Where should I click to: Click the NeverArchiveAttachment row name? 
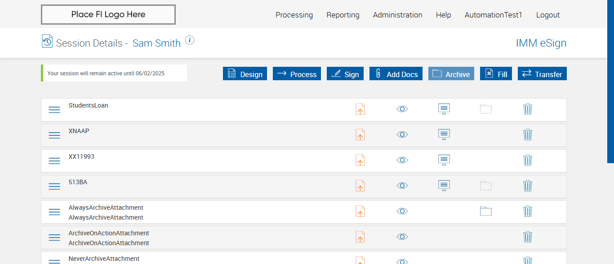104,259
